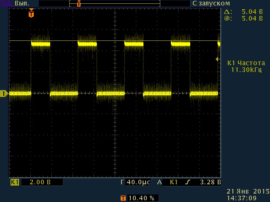
Task: Click the K1 trigger source label
Action: click(x=173, y=183)
